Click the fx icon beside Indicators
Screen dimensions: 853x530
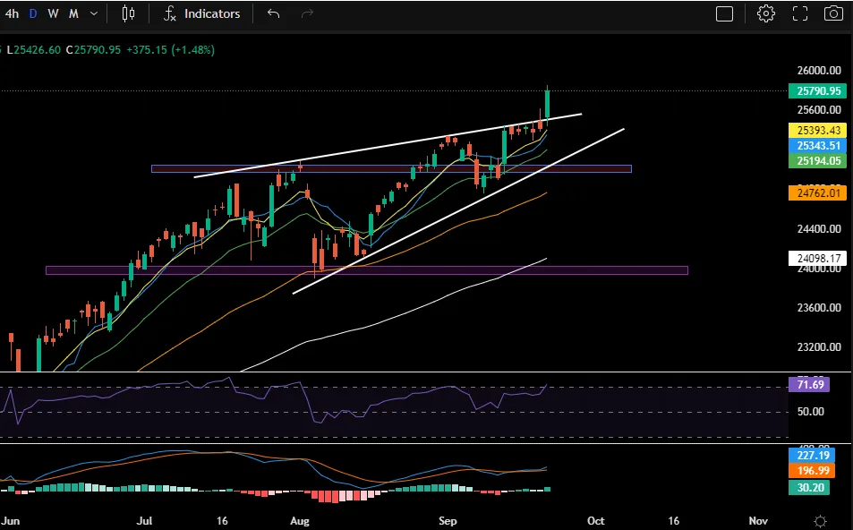point(169,13)
